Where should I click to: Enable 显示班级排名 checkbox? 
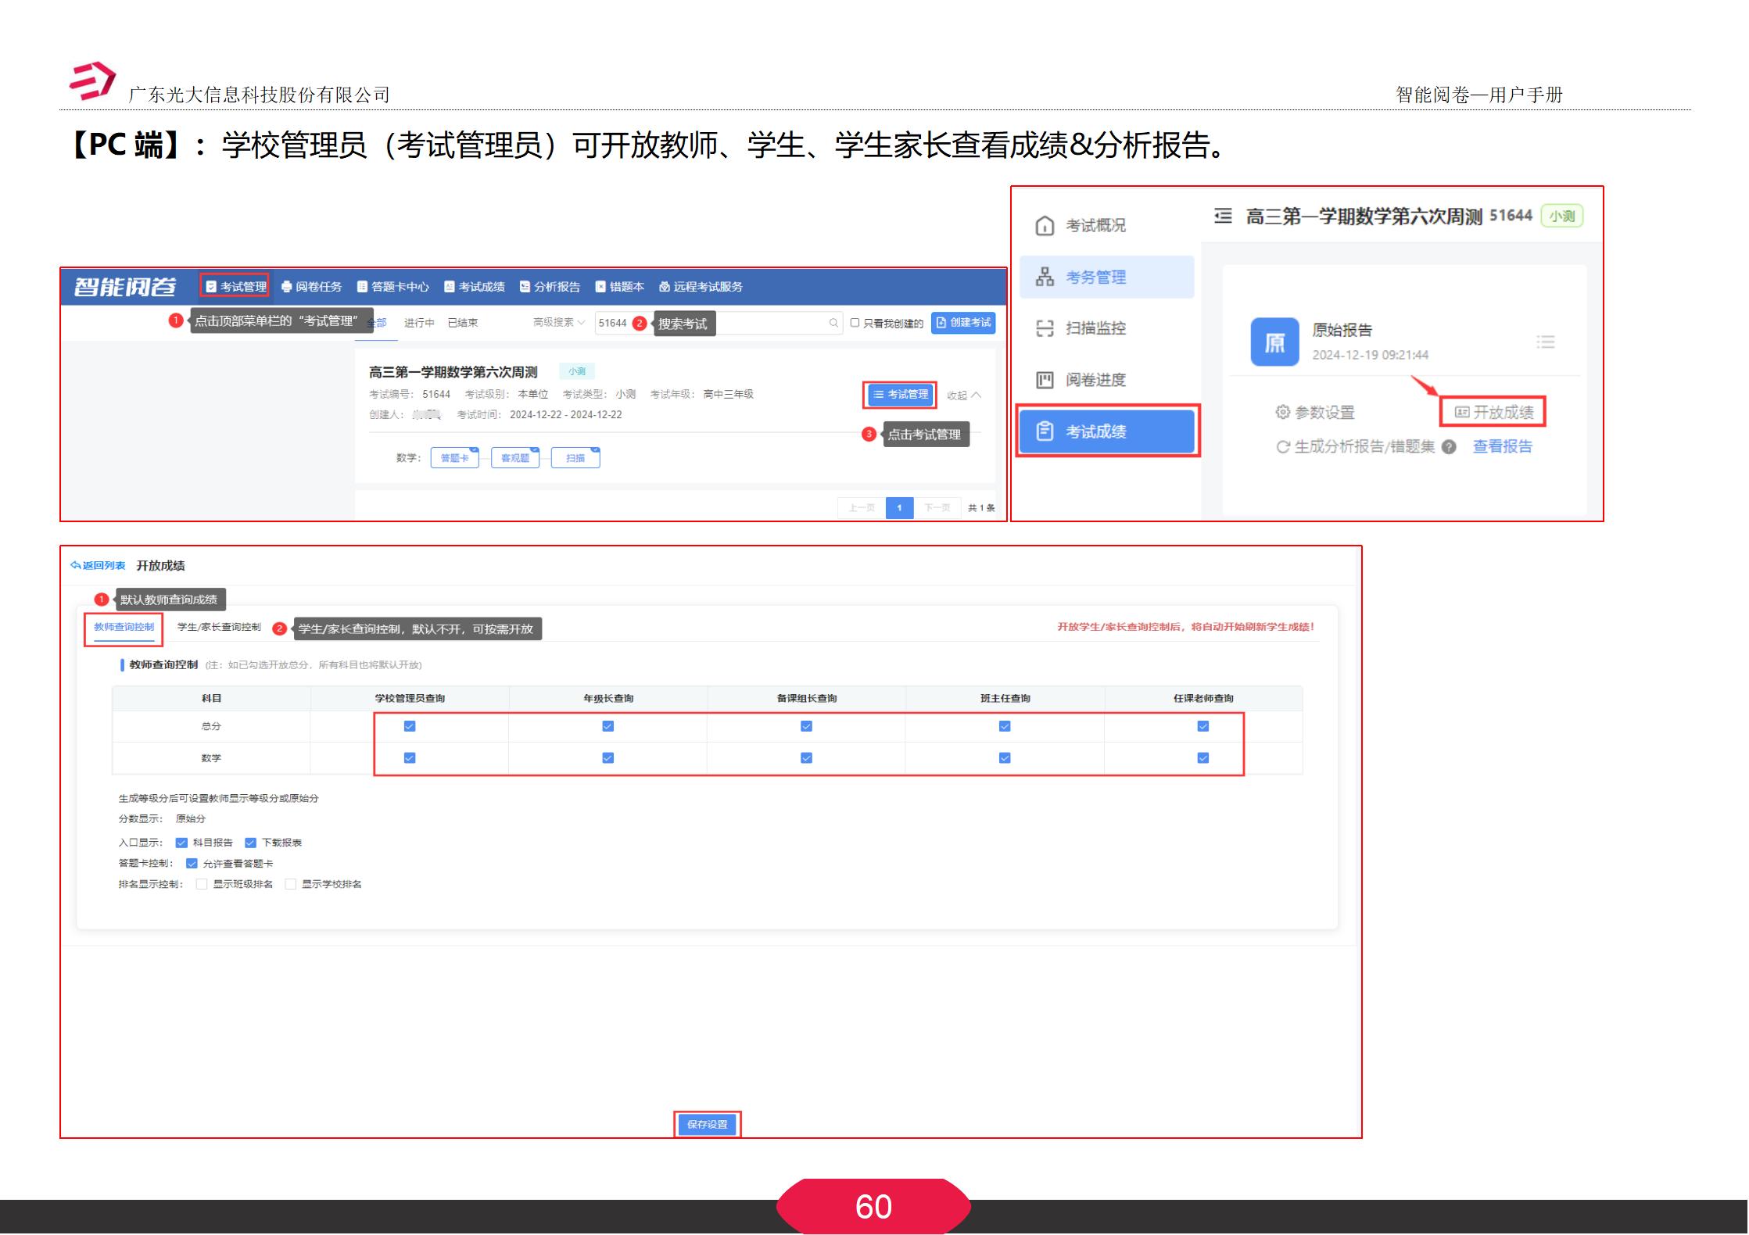[x=202, y=884]
